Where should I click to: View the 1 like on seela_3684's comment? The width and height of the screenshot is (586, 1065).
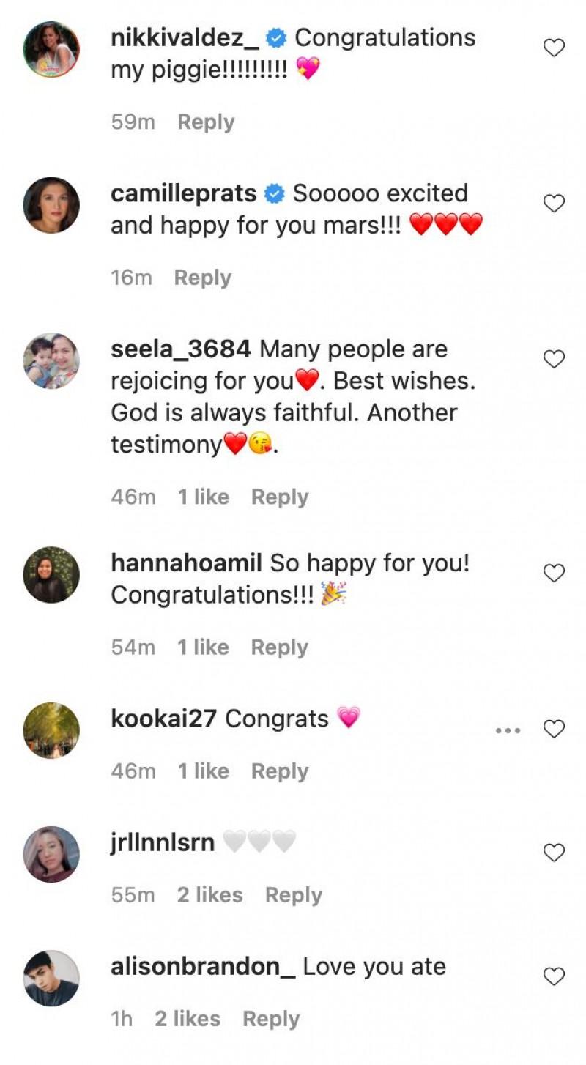click(203, 497)
